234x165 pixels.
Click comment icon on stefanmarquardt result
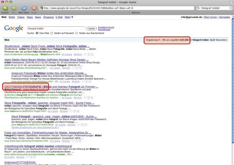point(28,157)
